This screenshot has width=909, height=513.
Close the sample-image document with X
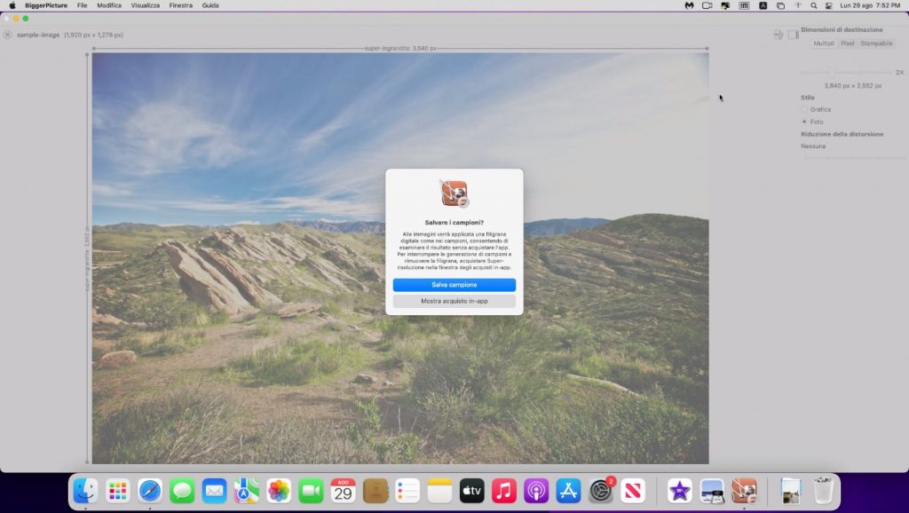(x=8, y=35)
